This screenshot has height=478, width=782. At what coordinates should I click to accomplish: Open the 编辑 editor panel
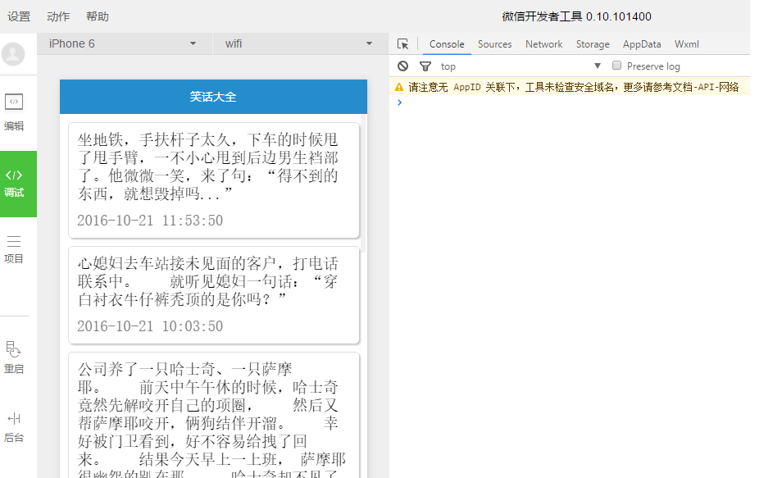[x=14, y=112]
